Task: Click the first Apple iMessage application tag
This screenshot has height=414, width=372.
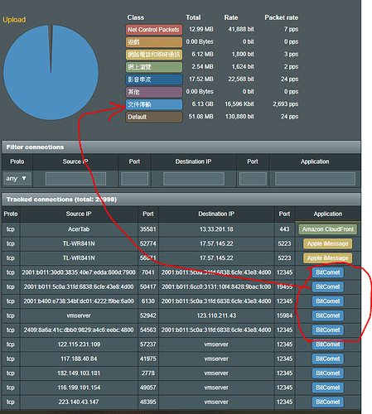Action: (328, 243)
